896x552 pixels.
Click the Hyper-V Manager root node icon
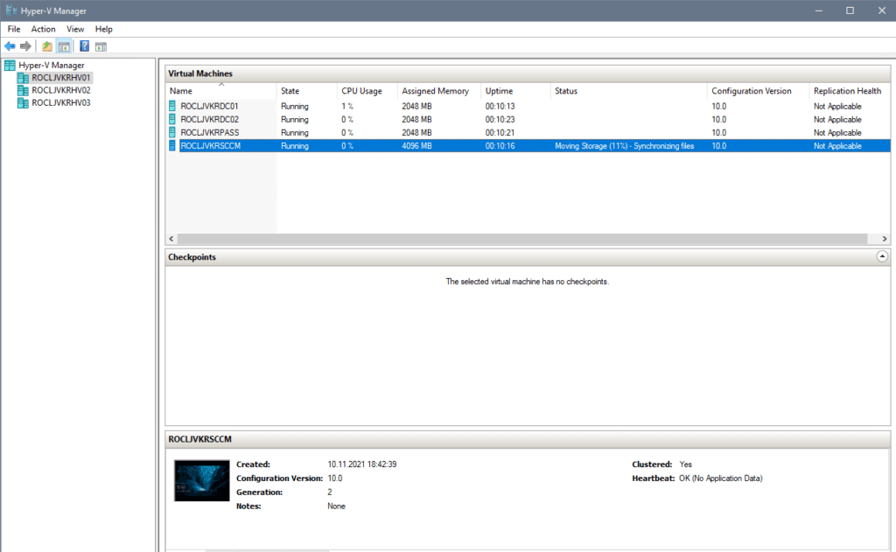(x=10, y=65)
